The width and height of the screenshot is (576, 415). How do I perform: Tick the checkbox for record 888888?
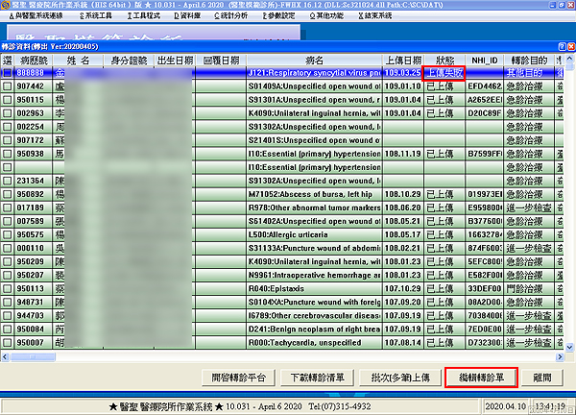click(x=8, y=72)
